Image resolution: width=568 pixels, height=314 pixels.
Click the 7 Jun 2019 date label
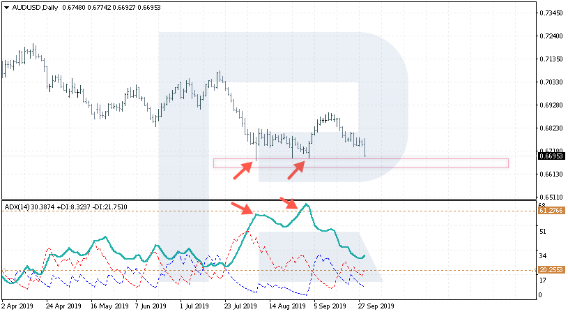pyautogui.click(x=151, y=306)
